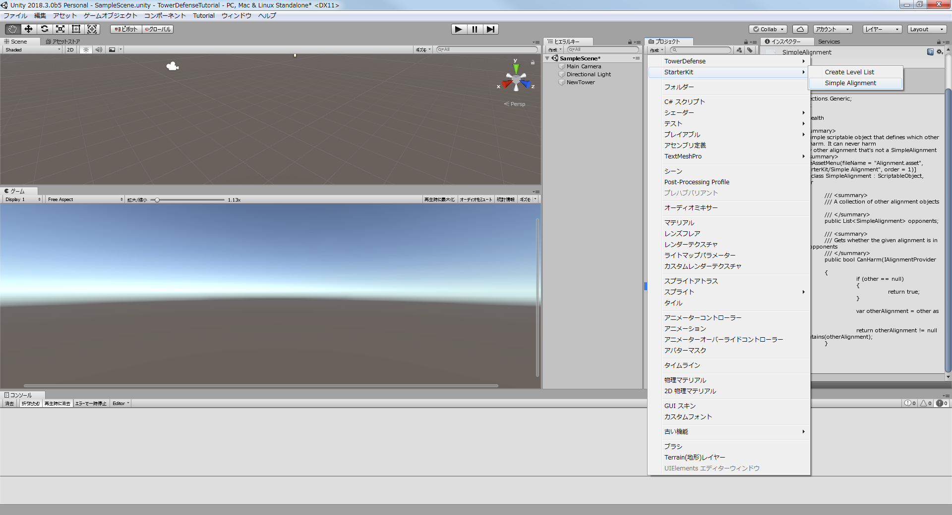
Task: Lock the Project panel padlock
Action: pos(746,42)
